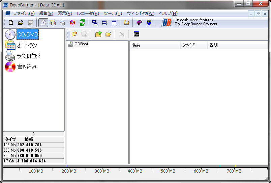Tile windows vertically toolbar icon

point(114,23)
